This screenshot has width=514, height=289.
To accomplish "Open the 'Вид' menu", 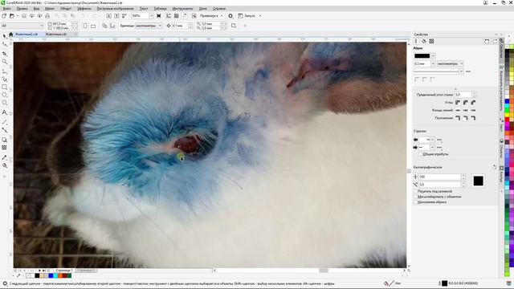I will tap(36, 9).
